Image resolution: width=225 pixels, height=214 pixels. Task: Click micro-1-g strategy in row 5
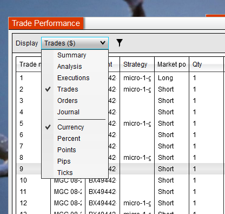137,124
